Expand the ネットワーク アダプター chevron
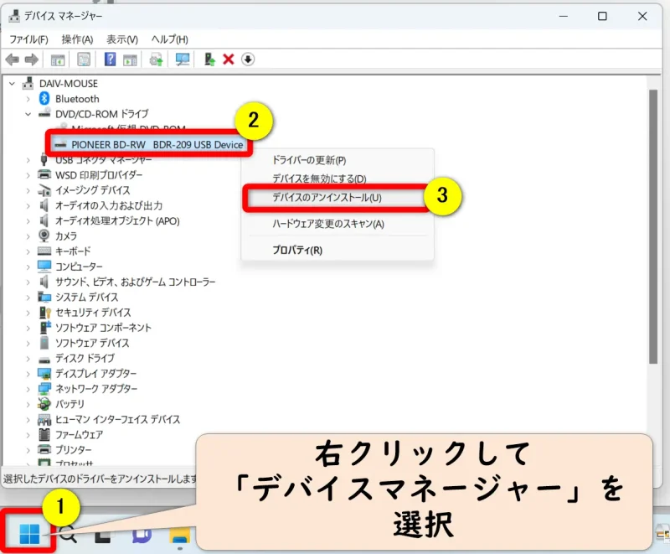670x554 pixels. 28,389
